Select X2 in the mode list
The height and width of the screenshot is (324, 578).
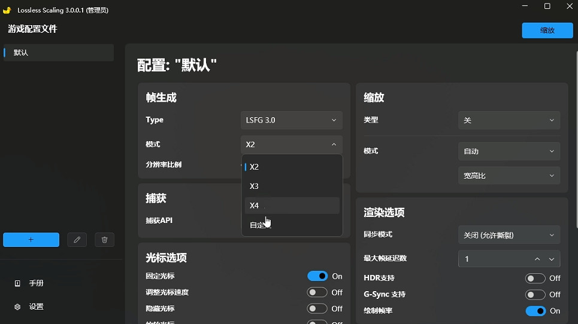(292, 167)
